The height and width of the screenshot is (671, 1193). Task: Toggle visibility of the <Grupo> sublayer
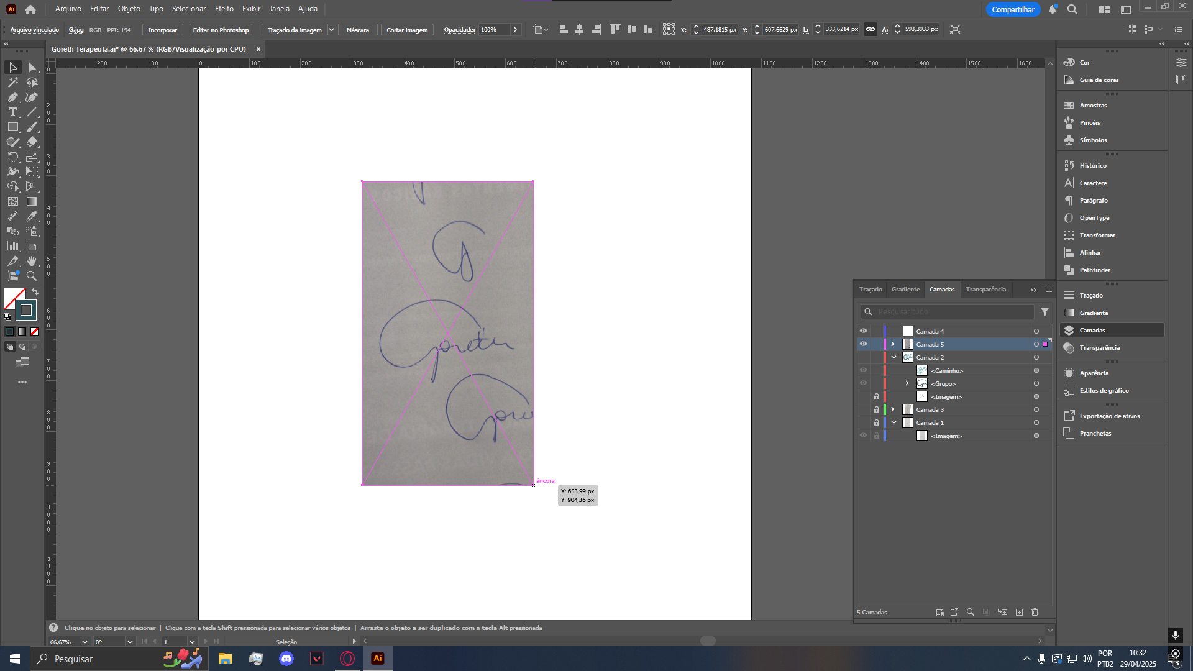click(863, 383)
